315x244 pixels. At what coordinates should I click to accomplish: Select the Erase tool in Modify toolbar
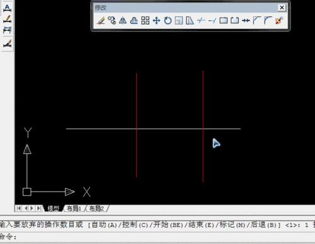click(101, 21)
